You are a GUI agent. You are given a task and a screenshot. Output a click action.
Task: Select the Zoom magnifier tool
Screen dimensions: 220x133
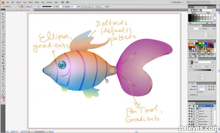(3, 91)
